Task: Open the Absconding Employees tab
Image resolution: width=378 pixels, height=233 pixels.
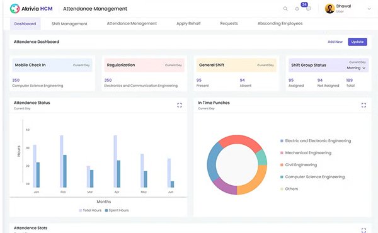Action: coord(280,23)
